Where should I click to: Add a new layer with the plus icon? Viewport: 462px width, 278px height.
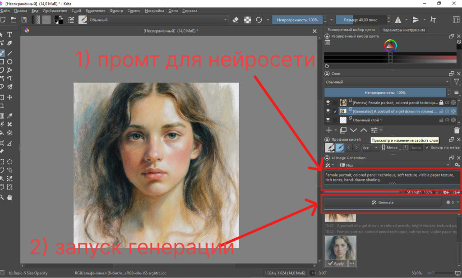329,130
